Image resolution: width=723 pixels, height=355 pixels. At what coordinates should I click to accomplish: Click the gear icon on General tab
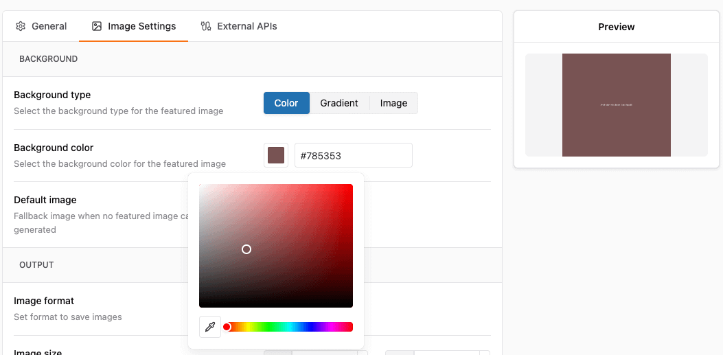point(21,26)
